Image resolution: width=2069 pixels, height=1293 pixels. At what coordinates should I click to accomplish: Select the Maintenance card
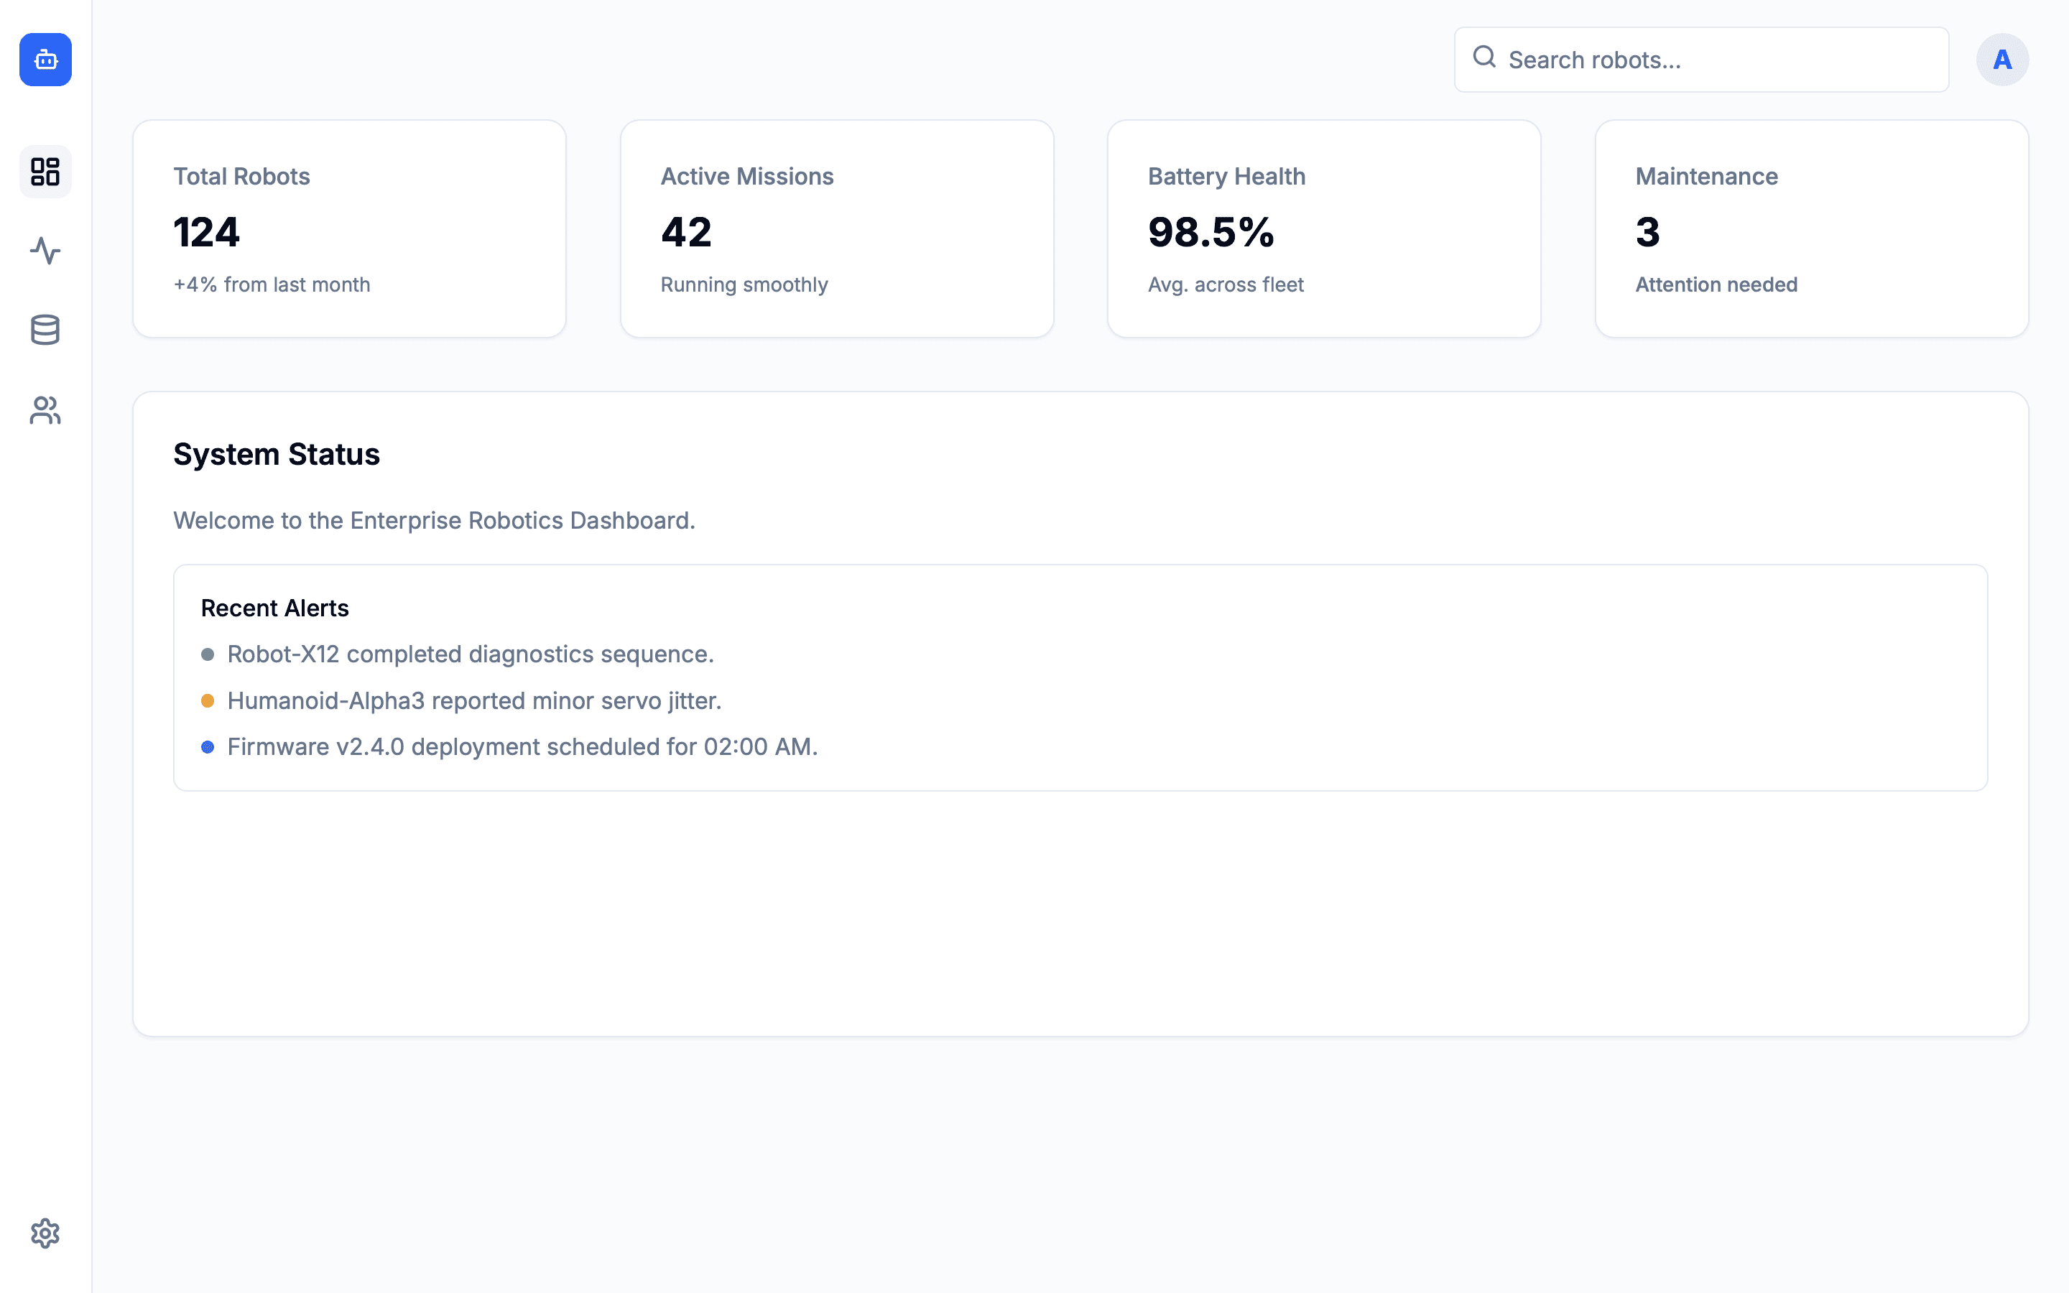click(1811, 228)
